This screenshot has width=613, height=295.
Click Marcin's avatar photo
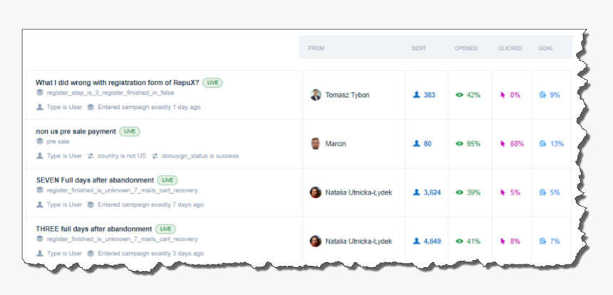pos(316,143)
